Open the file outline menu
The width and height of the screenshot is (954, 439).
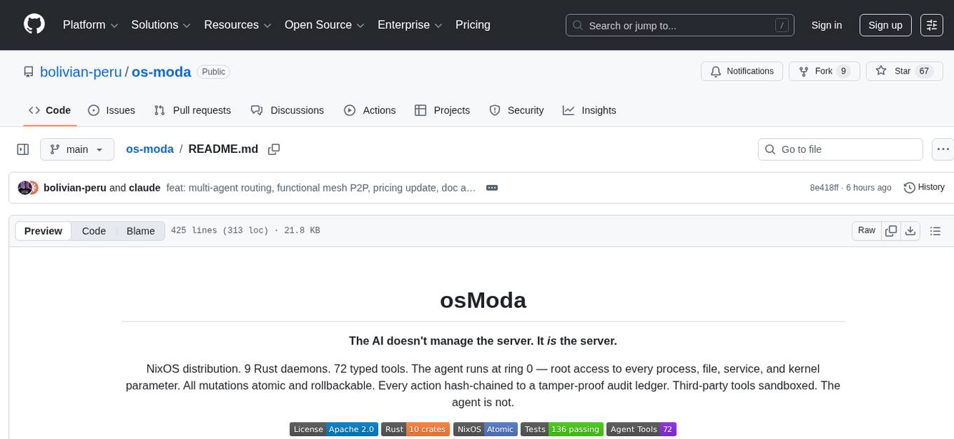pyautogui.click(x=936, y=230)
